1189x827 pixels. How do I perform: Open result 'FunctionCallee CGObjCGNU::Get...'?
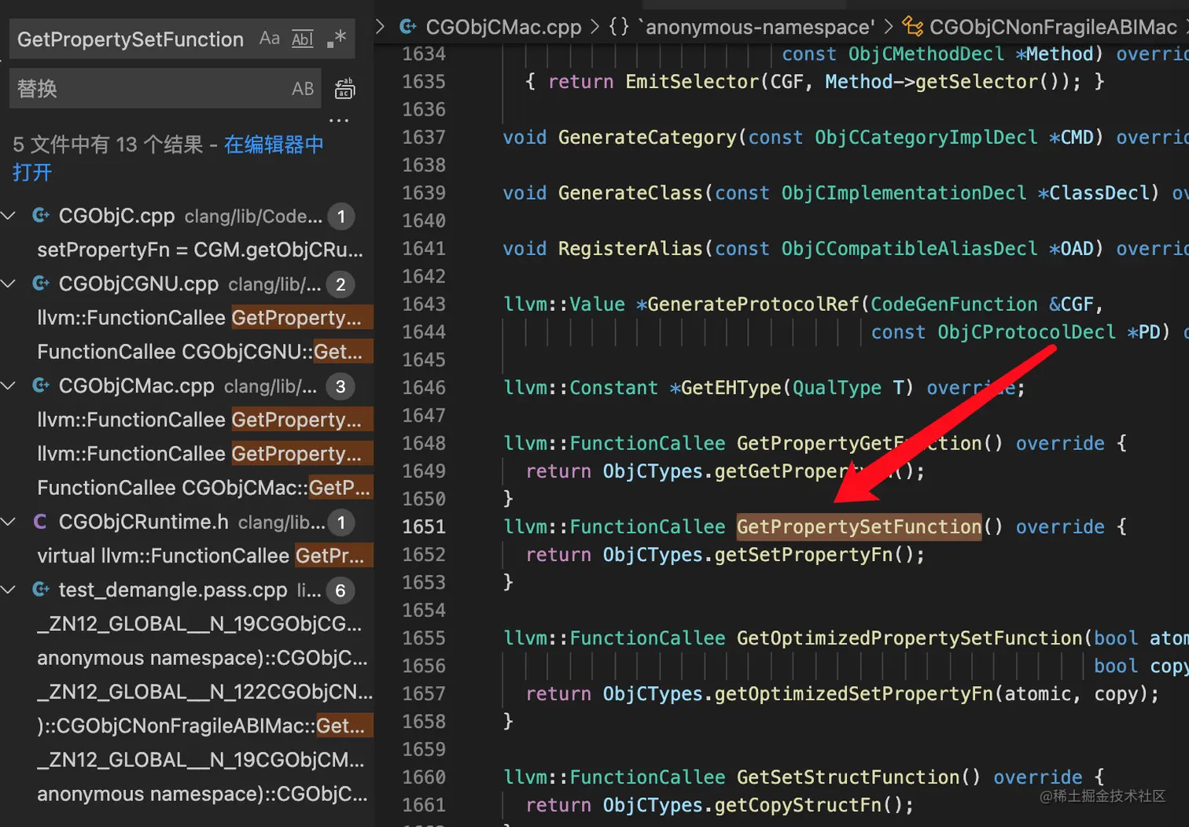click(200, 351)
